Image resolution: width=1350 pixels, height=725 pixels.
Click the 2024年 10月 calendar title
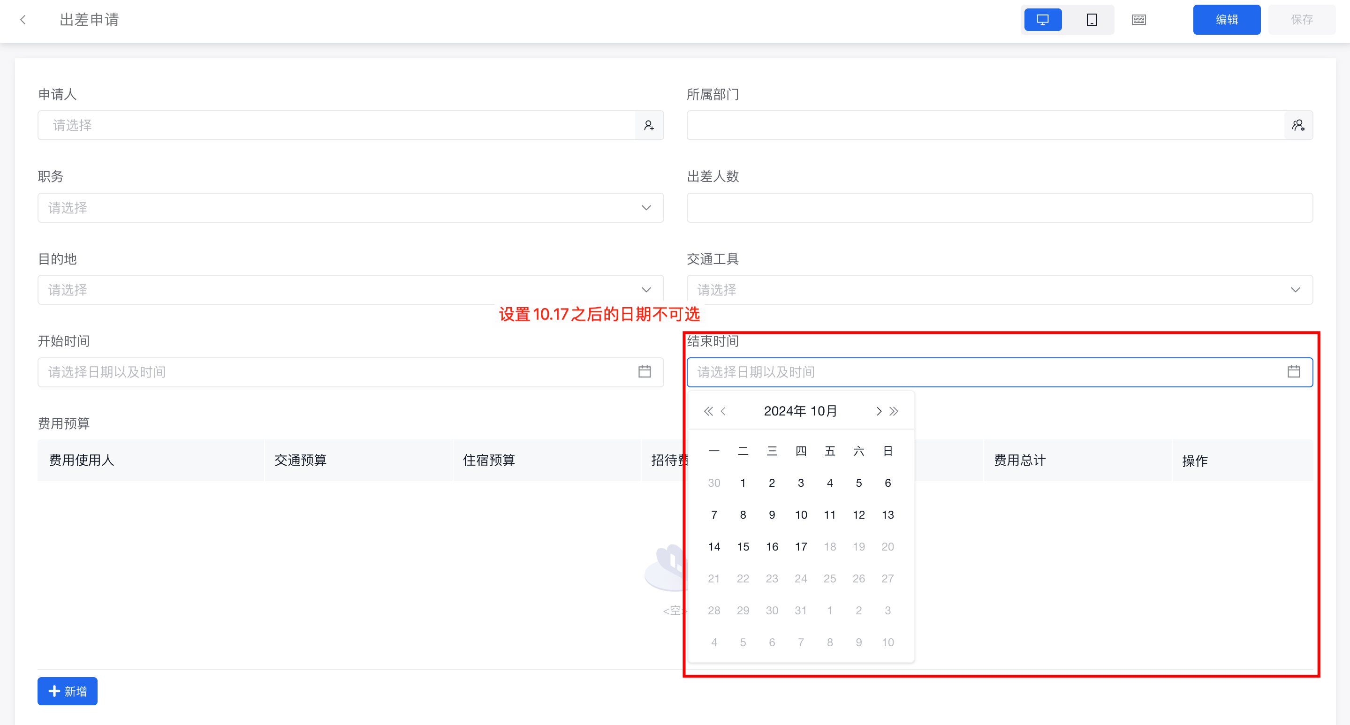[800, 411]
